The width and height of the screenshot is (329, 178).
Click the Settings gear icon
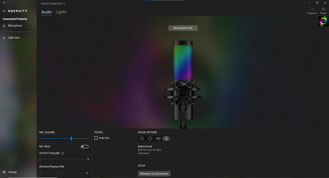pyautogui.click(x=4, y=172)
